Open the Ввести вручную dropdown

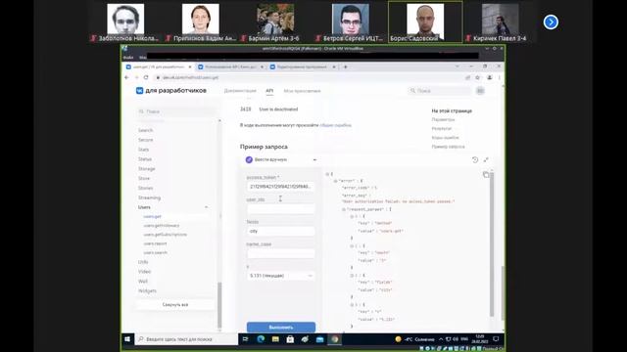point(281,159)
